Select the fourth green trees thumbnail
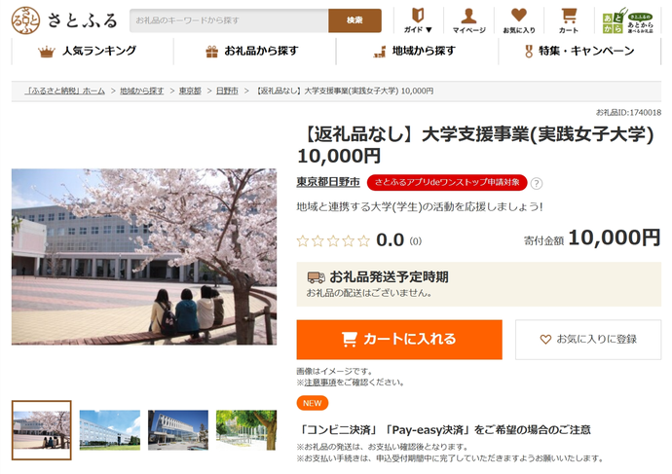Viewport: 672px width, 474px height. [x=246, y=430]
